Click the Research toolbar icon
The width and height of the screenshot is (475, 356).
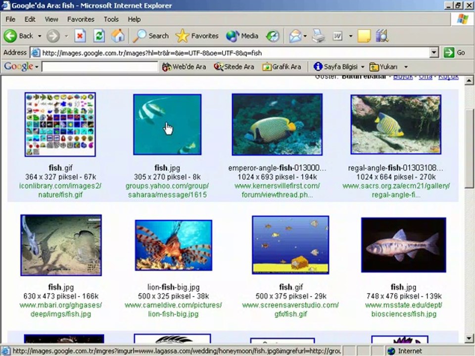pyautogui.click(x=382, y=36)
